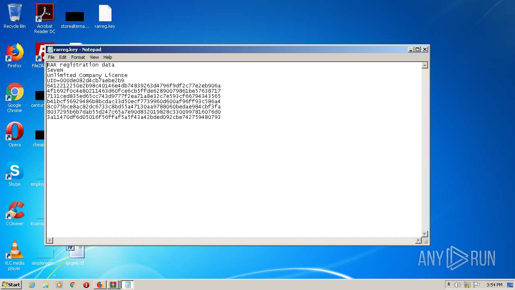Close the rarreg.key Notepad window
The height and width of the screenshot is (290, 515).
tap(424, 49)
